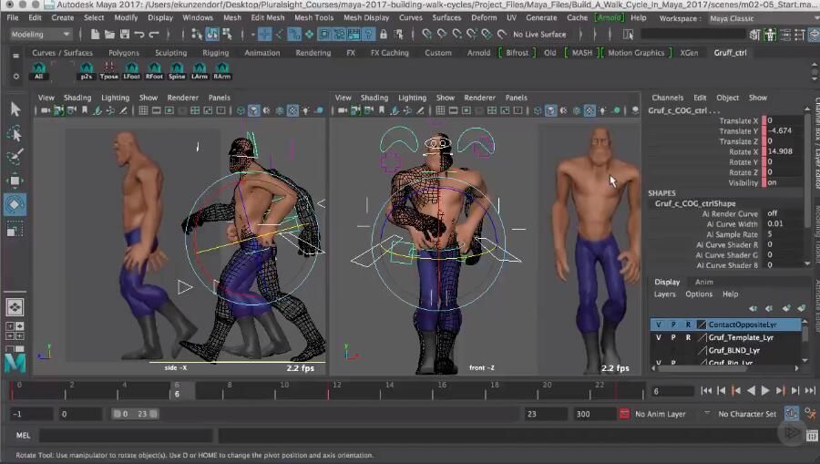Toggle the grid in front panel toolbar
The image size is (820, 464).
440,110
